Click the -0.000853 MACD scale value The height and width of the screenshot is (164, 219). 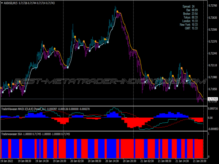tap(213, 129)
